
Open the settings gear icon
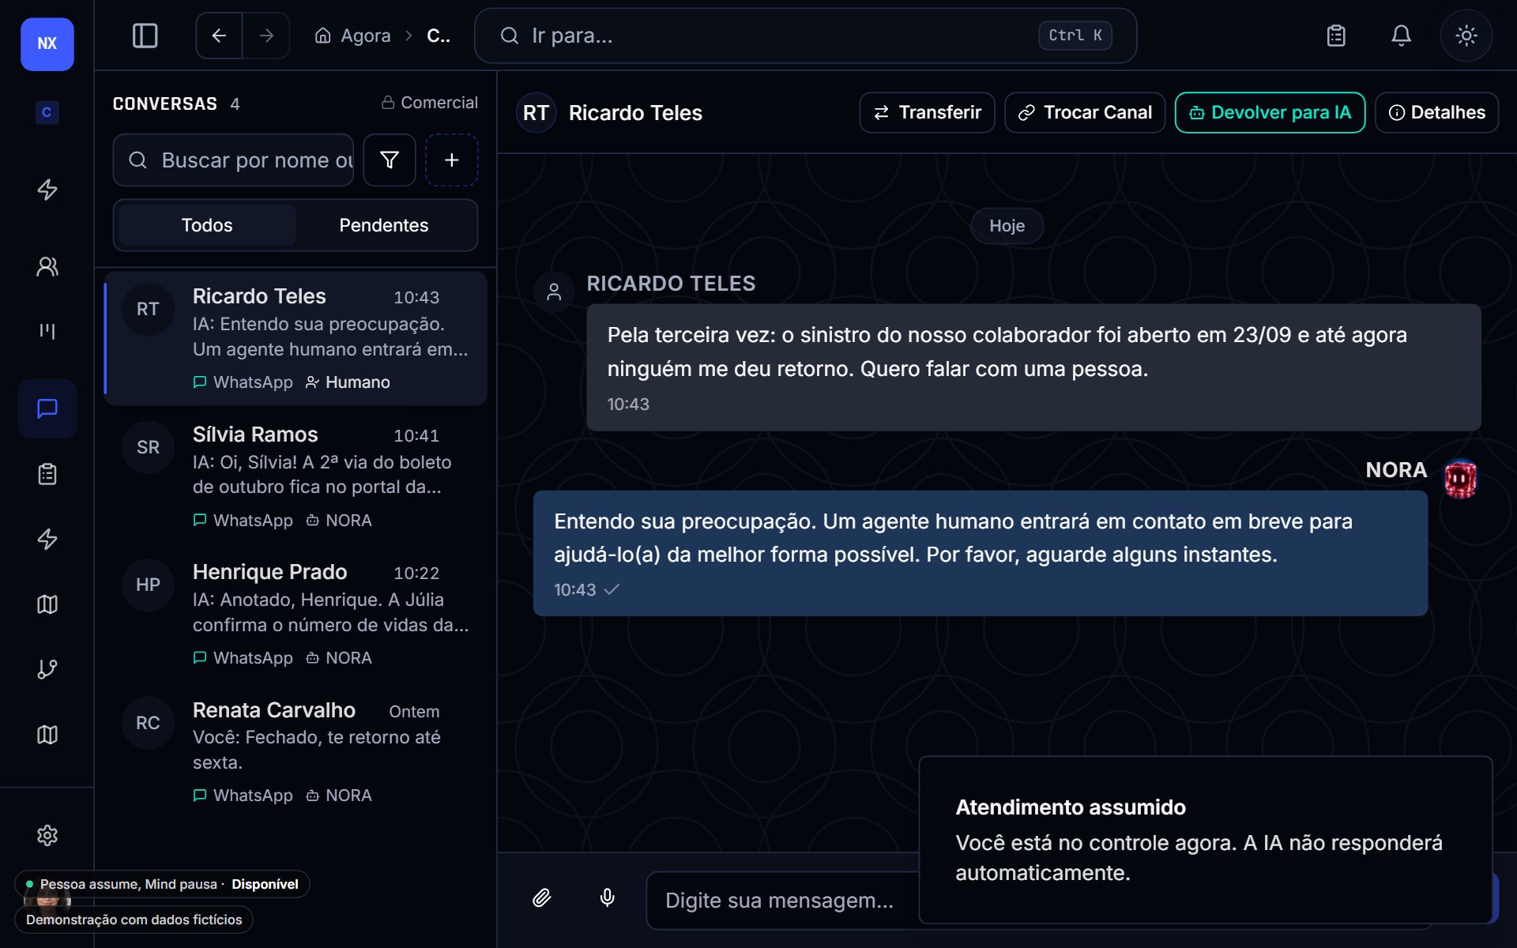[47, 835]
